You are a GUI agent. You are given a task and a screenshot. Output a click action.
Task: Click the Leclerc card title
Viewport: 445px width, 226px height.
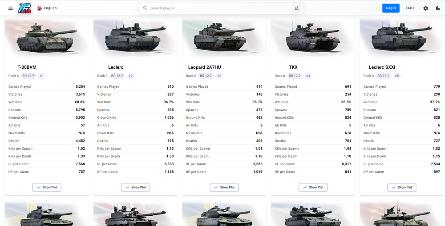coord(116,67)
